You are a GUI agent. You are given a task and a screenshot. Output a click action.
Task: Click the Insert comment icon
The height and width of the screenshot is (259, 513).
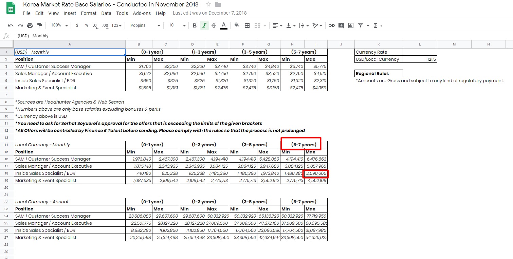341,25
